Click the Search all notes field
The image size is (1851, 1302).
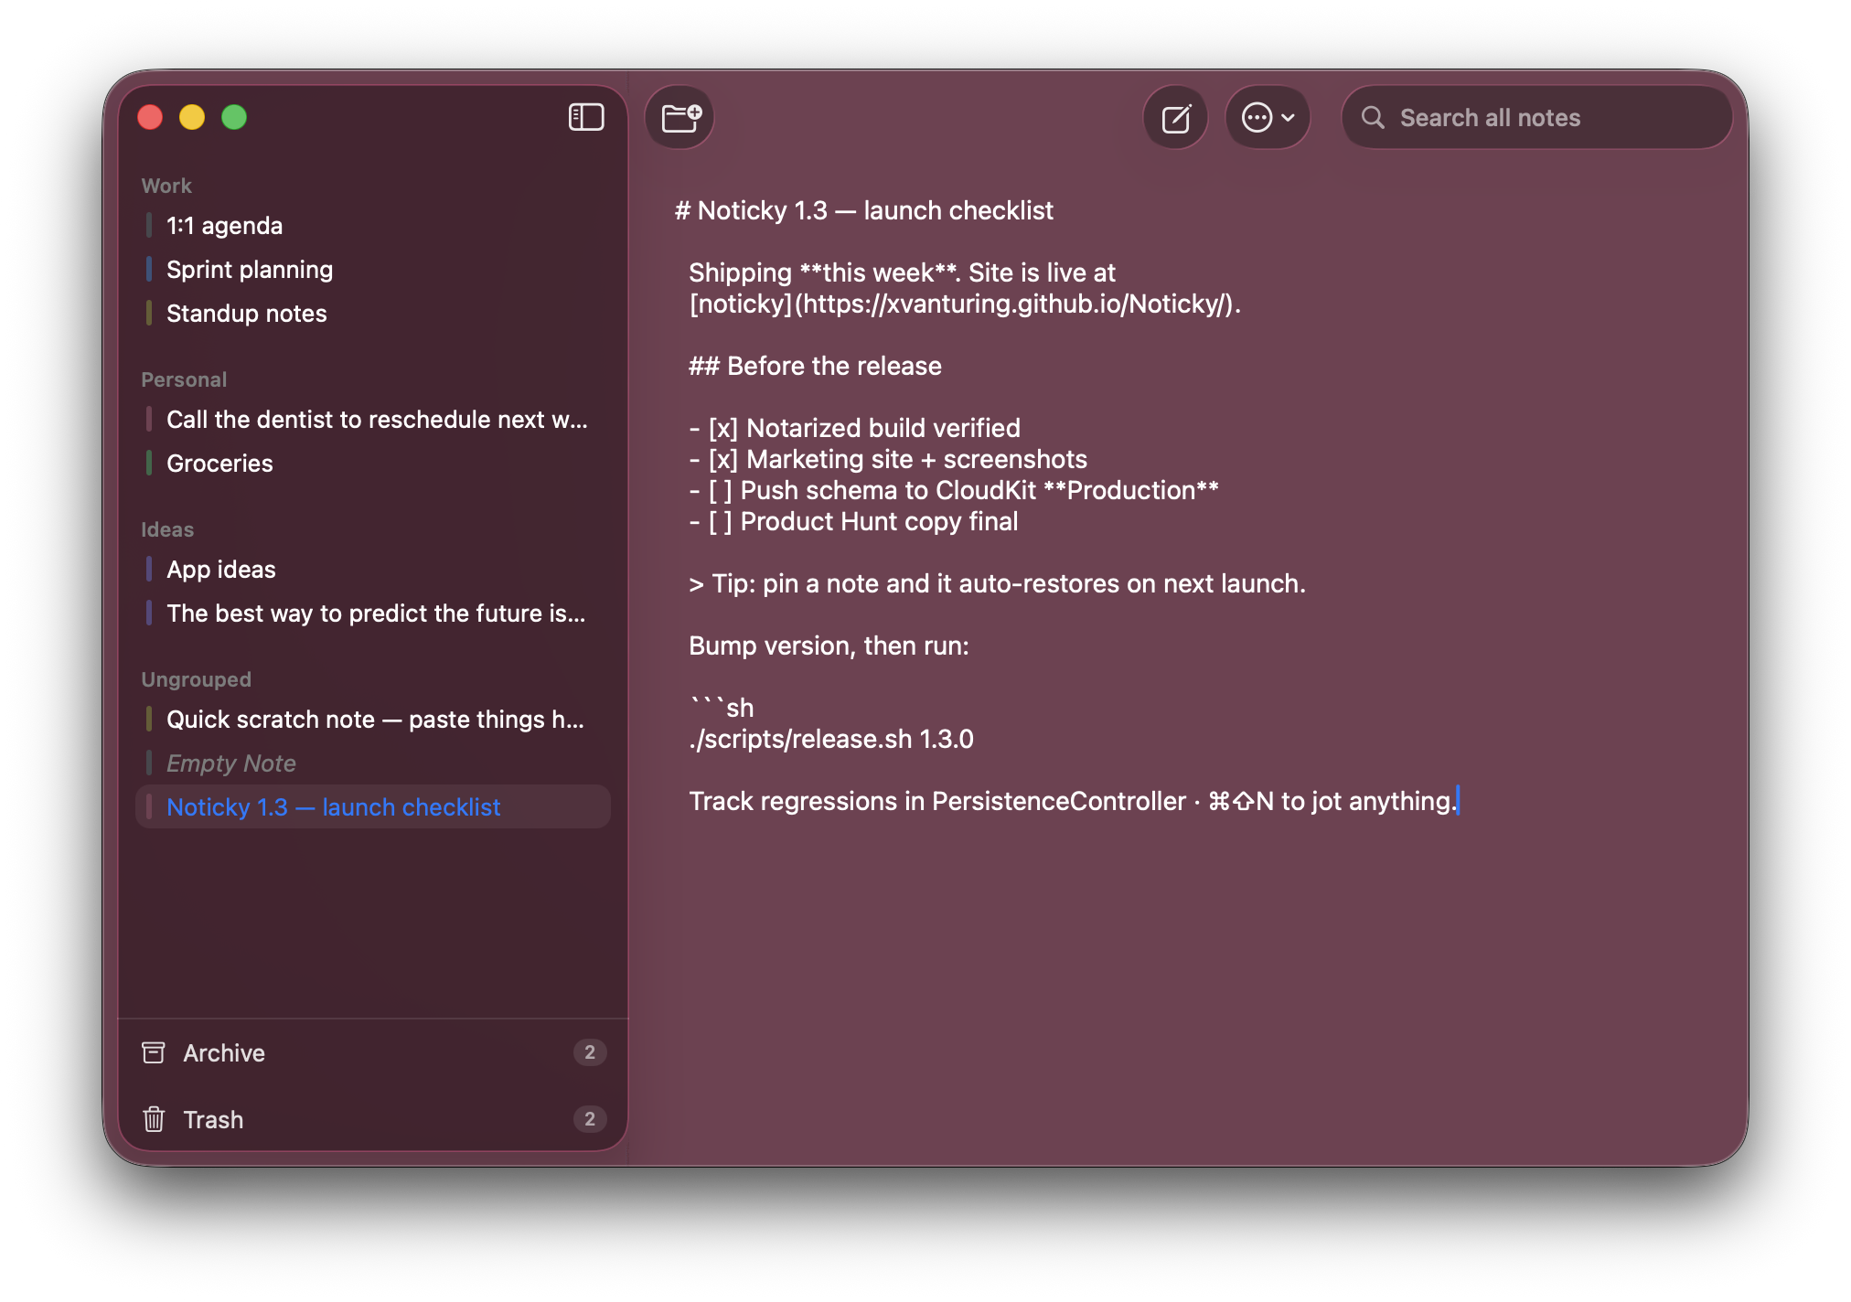(x=1537, y=118)
